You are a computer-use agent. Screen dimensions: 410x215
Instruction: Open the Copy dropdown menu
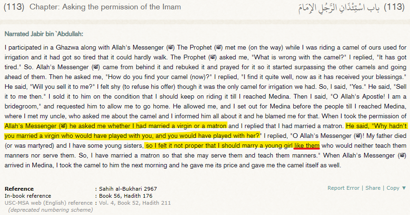tap(393, 188)
